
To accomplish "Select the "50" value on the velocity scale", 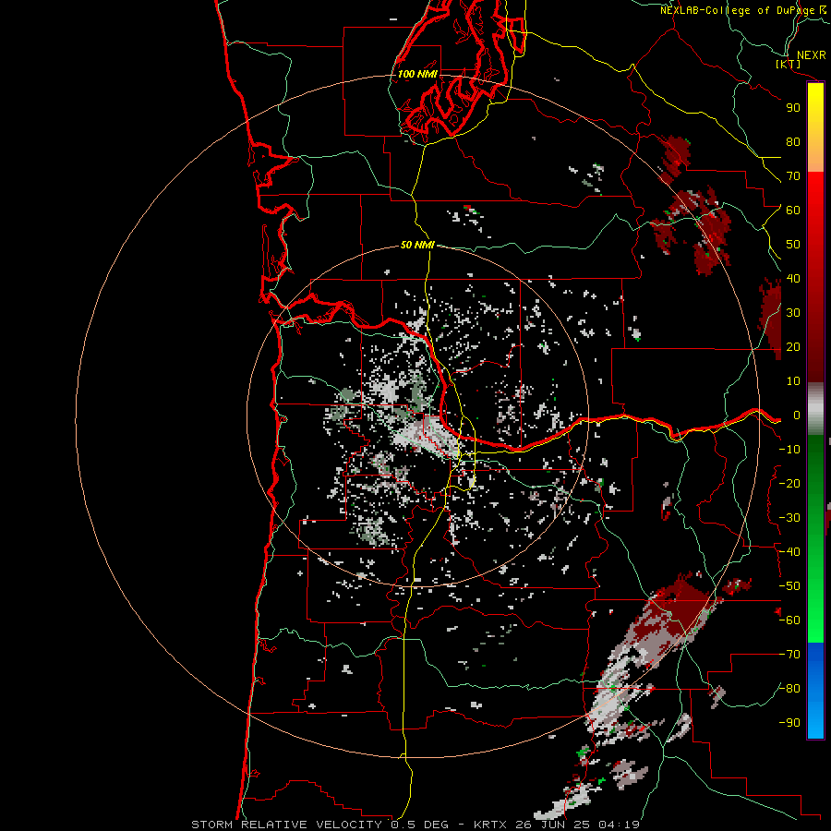I will [x=793, y=245].
